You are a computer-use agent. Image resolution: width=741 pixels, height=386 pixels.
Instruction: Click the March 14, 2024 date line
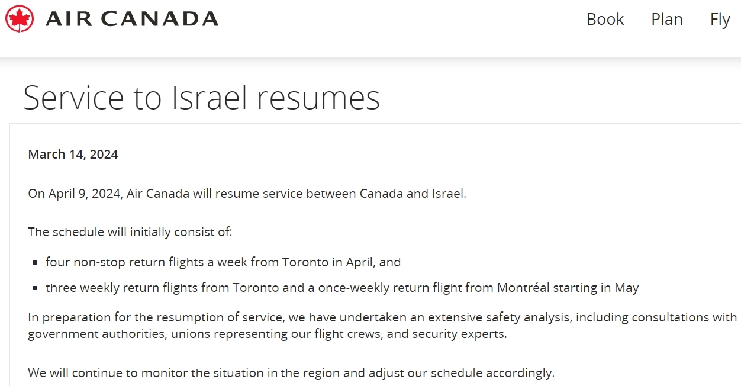click(73, 155)
